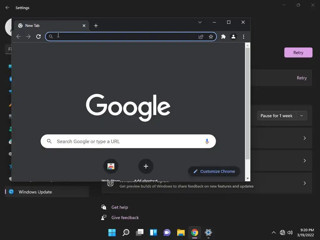Open the Web Store shortcut
Viewport: 320px width, 240px height.
point(111,166)
